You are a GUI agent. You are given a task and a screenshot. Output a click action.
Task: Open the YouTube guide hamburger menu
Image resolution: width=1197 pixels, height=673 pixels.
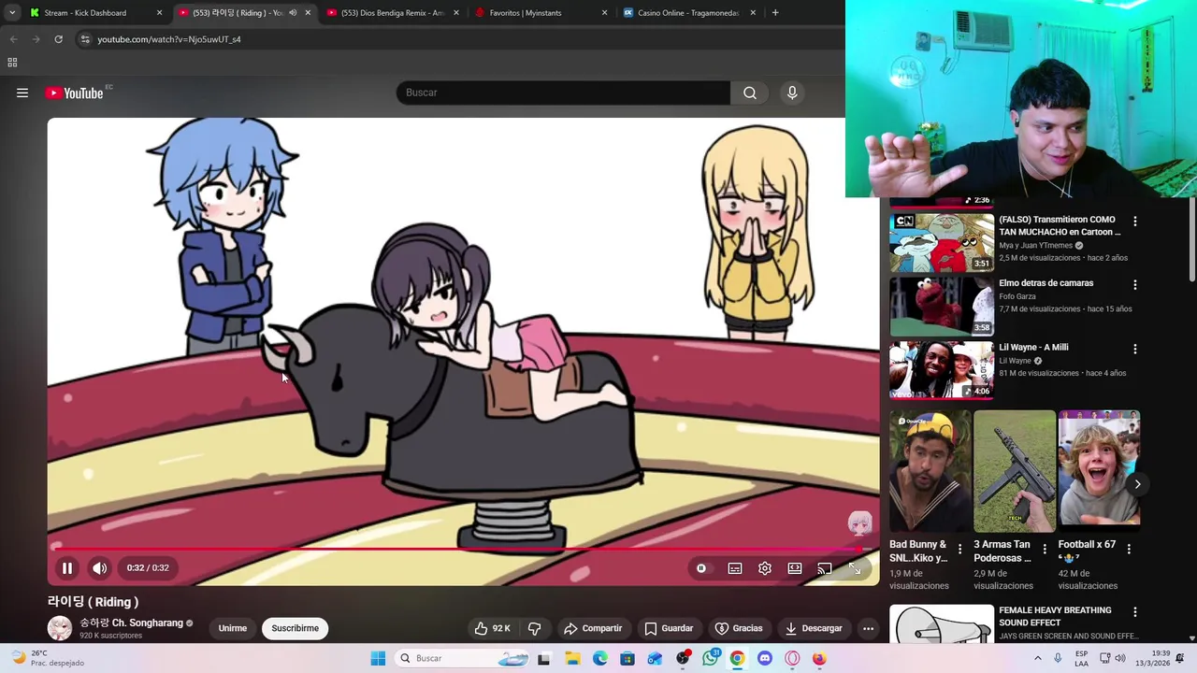click(x=22, y=93)
